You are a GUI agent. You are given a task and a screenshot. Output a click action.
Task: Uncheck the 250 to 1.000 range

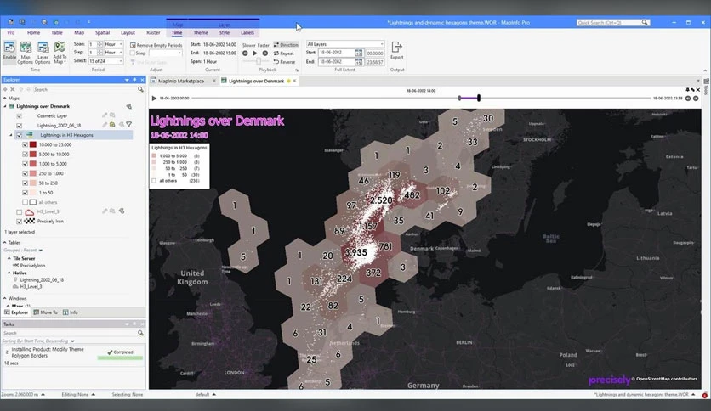tap(26, 173)
